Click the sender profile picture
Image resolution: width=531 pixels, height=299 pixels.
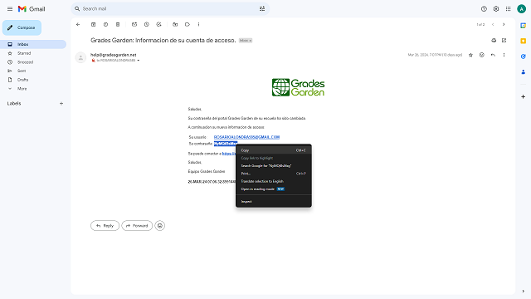click(x=80, y=57)
